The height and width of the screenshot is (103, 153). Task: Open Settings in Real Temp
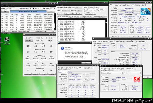52,74
